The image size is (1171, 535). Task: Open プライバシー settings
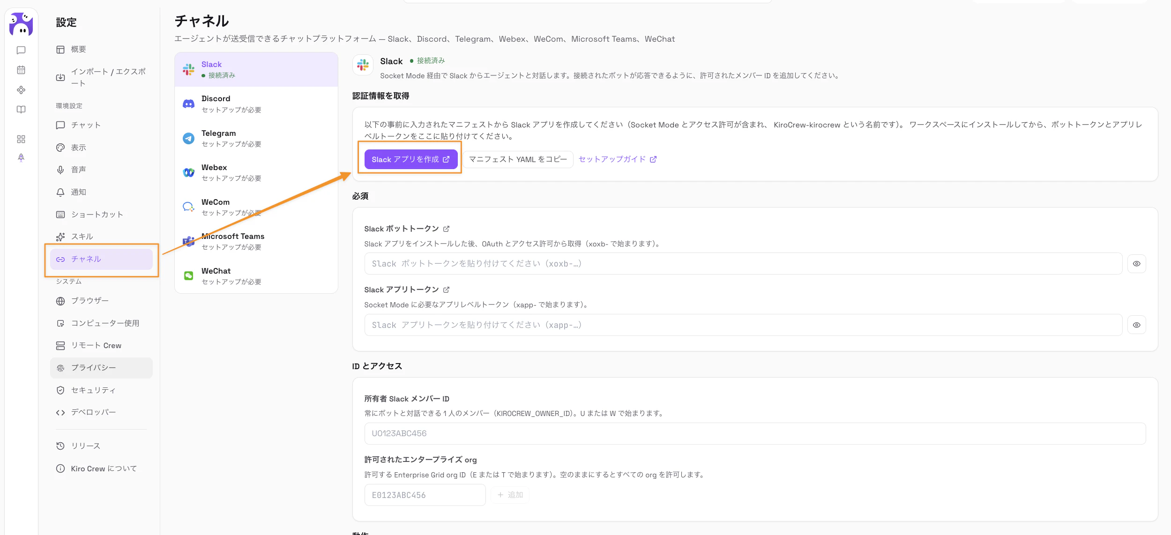pyautogui.click(x=101, y=368)
